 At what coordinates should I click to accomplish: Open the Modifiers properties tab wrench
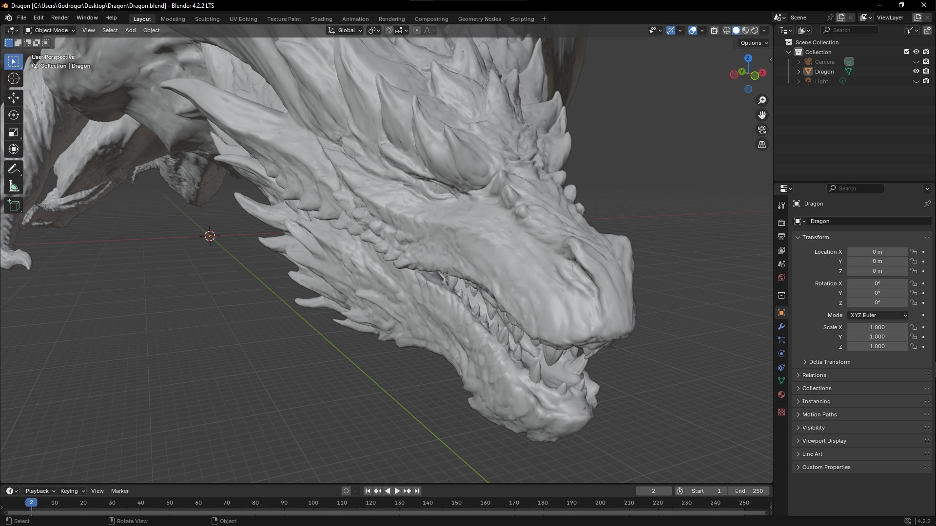click(781, 326)
